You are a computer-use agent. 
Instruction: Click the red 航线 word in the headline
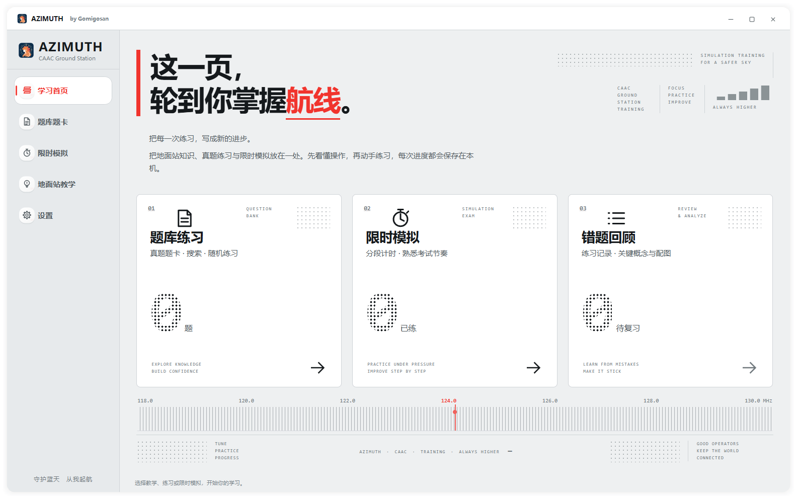(313, 101)
